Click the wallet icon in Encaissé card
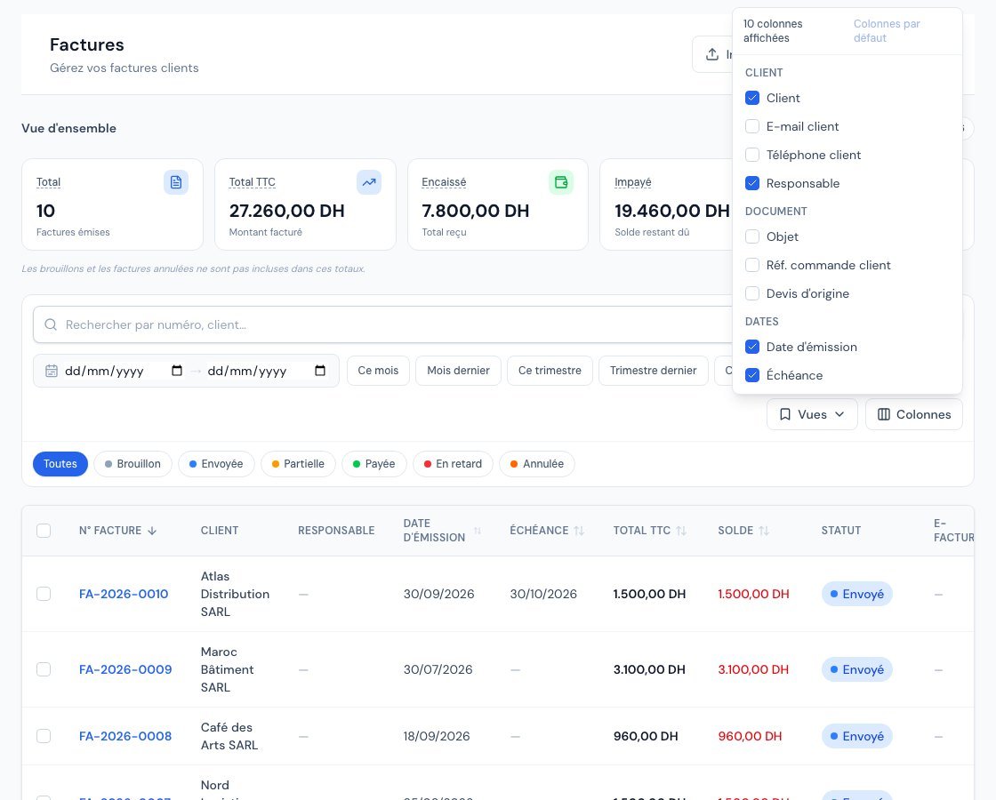Screen dimensions: 996x800 pyautogui.click(x=561, y=182)
